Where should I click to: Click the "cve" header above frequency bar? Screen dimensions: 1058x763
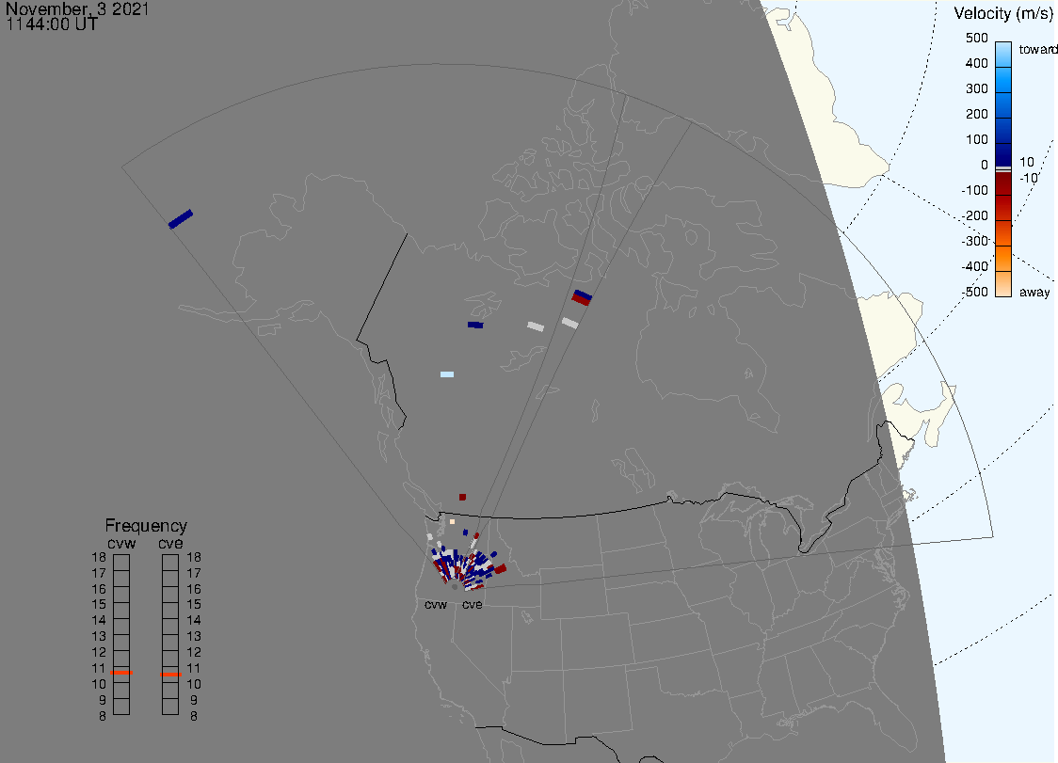tap(170, 543)
